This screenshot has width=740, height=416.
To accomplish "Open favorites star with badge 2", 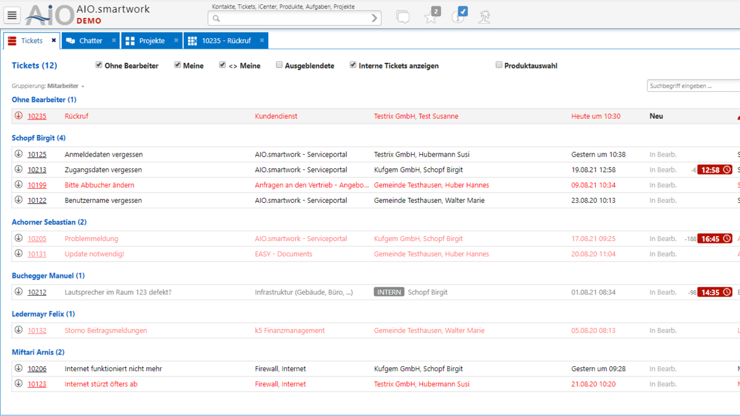I will [432, 16].
